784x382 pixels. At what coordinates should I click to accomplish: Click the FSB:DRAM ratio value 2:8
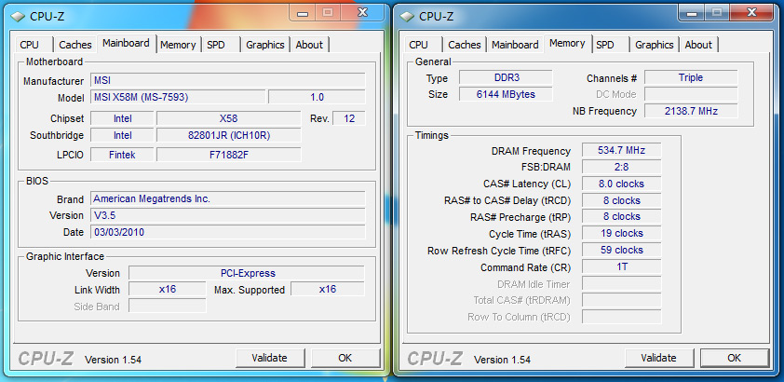click(x=621, y=167)
